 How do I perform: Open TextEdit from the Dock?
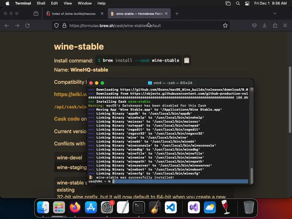click(x=123, y=207)
